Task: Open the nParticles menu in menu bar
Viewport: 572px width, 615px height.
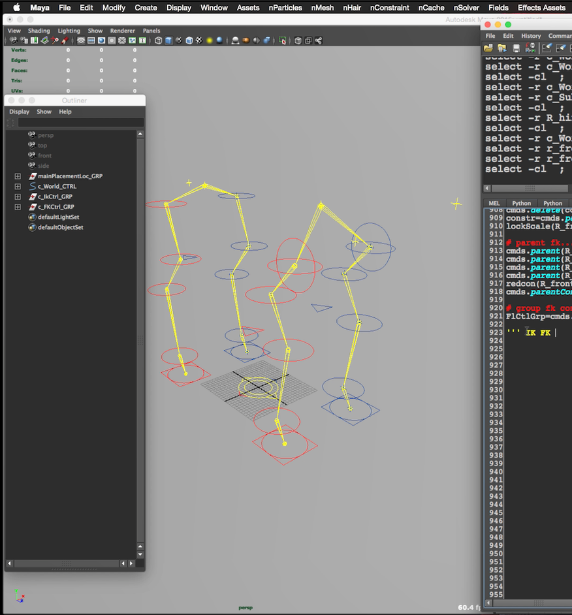Action: 285,7
